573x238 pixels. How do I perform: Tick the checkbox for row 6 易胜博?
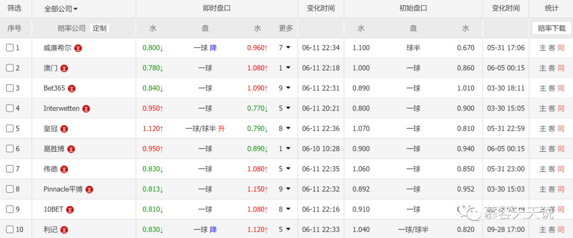click(x=10, y=149)
